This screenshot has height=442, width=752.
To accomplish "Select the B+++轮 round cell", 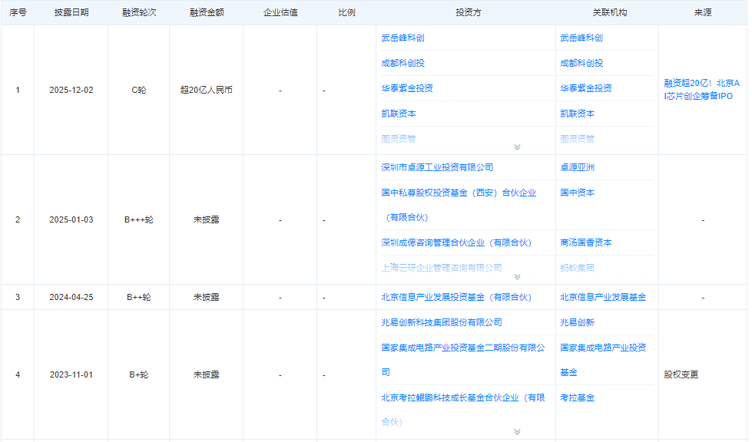I will click(139, 219).
